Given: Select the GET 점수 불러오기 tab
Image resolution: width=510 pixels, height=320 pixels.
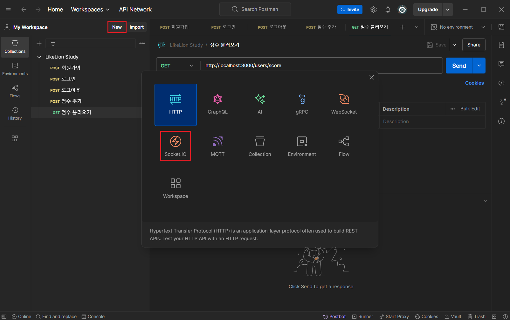Looking at the screenshot, I should click(x=370, y=27).
